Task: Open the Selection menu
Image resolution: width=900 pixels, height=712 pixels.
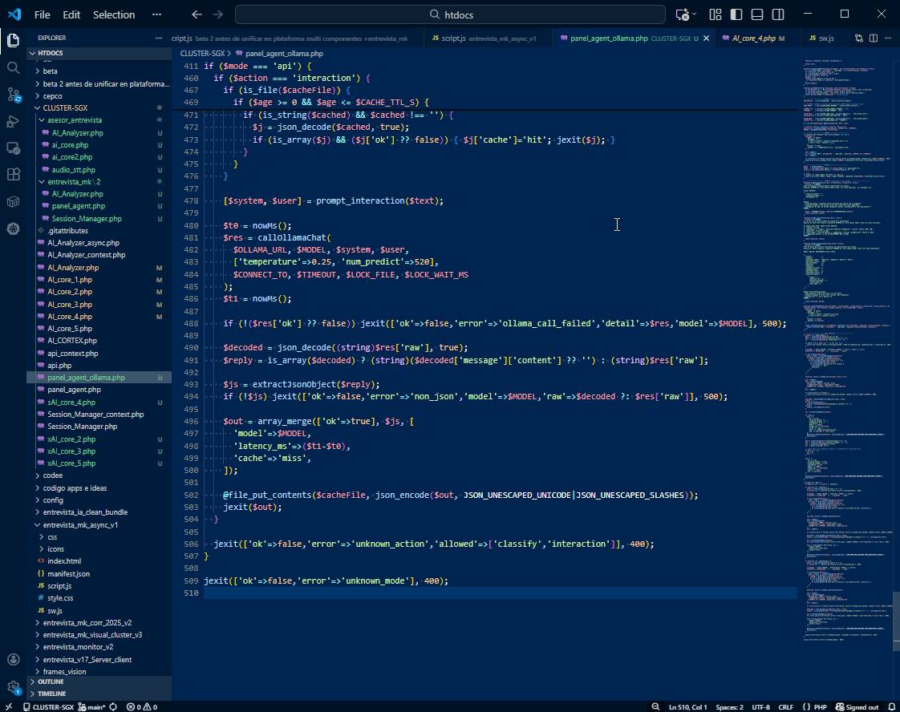Action: pos(114,14)
